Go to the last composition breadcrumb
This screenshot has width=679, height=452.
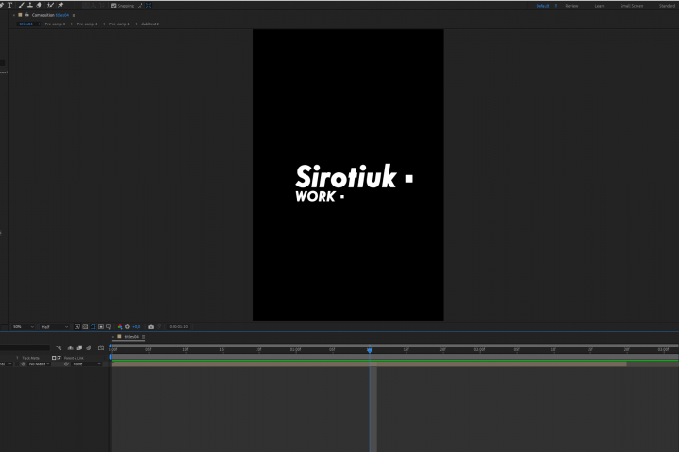tap(150, 24)
